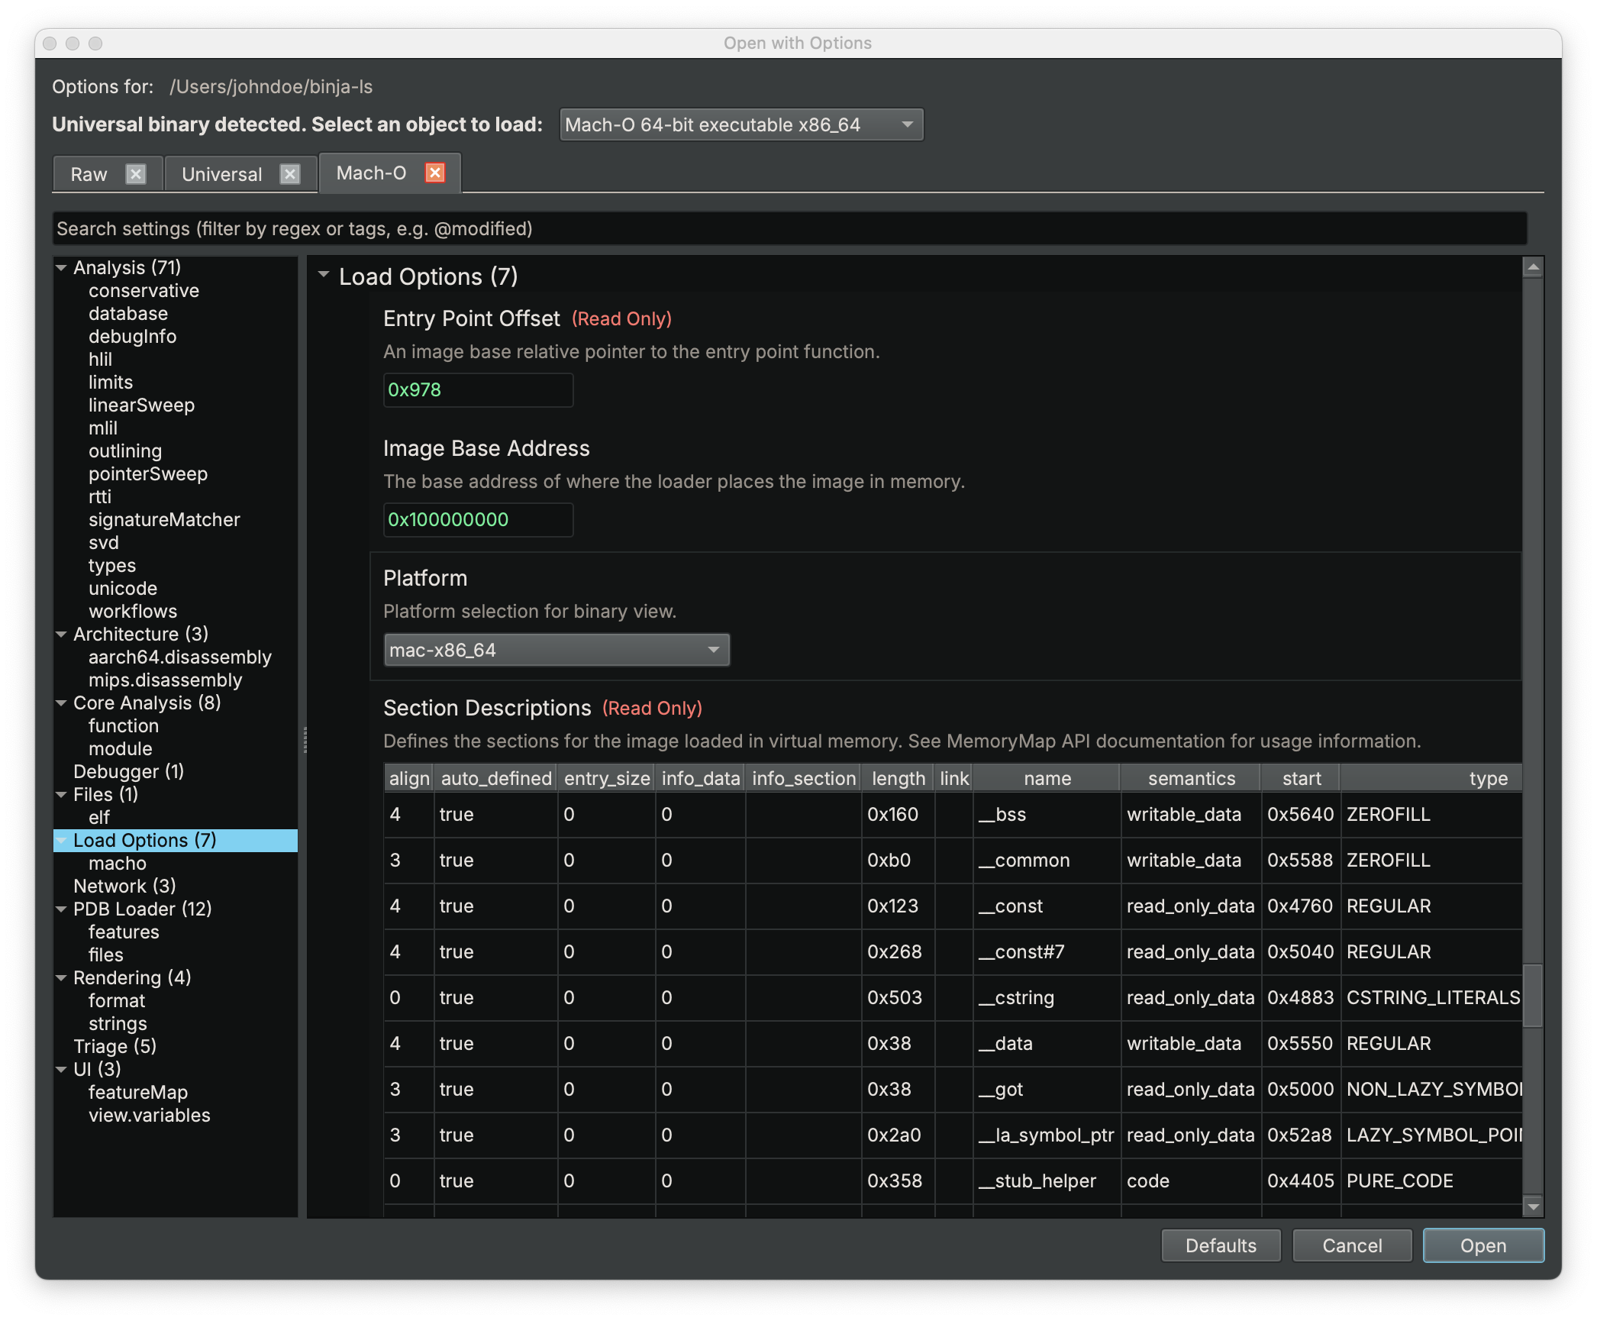Collapse the Analysis (71) tree group
Image resolution: width=1597 pixels, height=1321 pixels.
point(62,268)
